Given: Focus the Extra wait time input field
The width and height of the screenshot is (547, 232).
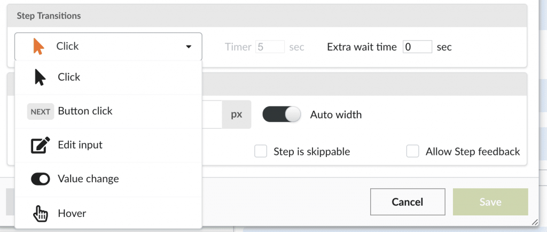Looking at the screenshot, I should click(418, 47).
